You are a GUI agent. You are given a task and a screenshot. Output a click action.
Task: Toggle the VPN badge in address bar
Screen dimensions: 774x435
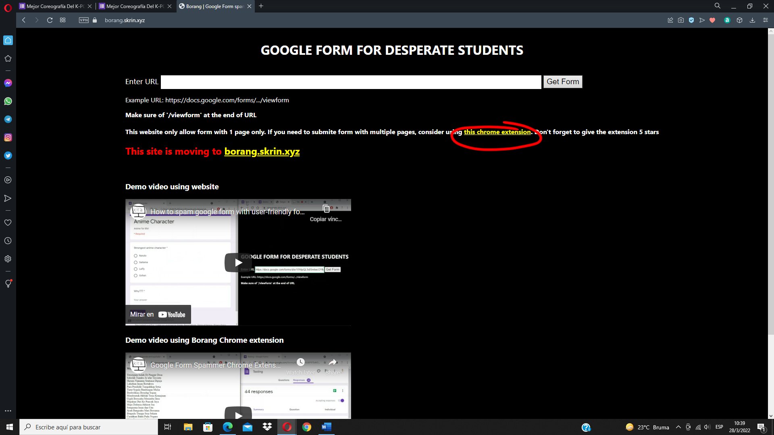84,20
